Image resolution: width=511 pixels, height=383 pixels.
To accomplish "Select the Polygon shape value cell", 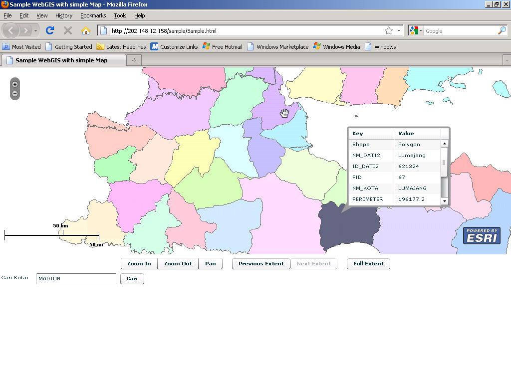I will 418,144.
